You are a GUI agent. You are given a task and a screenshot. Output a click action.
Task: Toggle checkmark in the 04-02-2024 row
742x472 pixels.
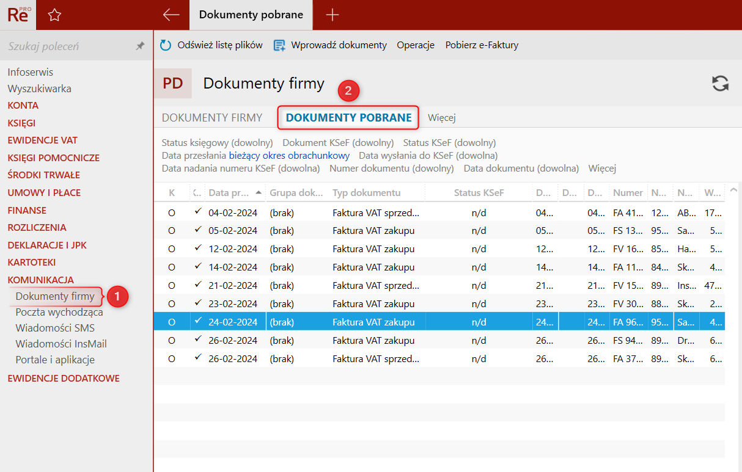click(197, 211)
